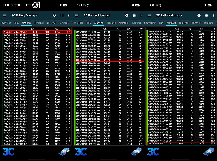Tap the pie chart icon on left screen
The height and width of the screenshot is (161, 217).
(x=54, y=15)
